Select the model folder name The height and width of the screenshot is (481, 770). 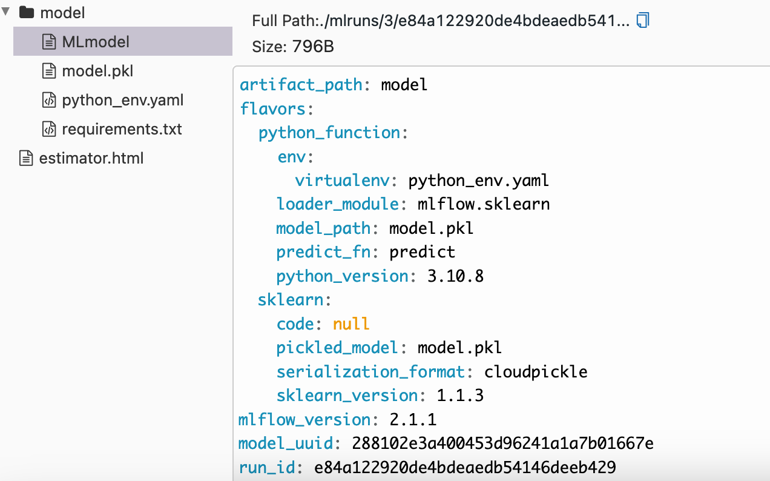[62, 12]
